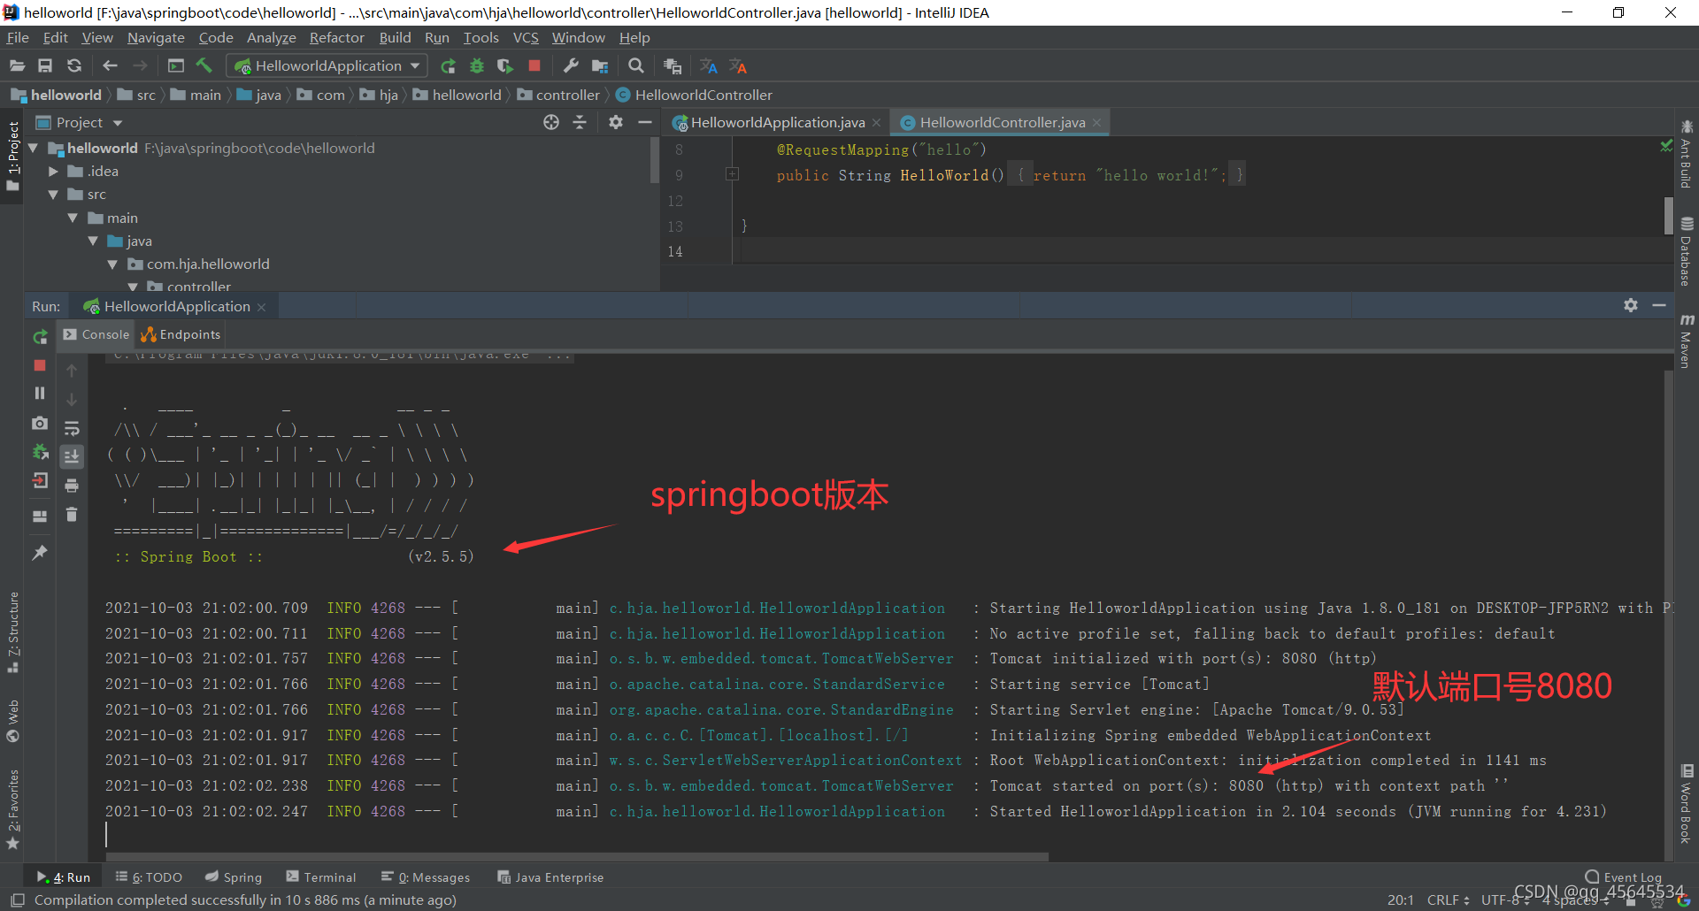Collapse the helloworld root node

click(34, 148)
